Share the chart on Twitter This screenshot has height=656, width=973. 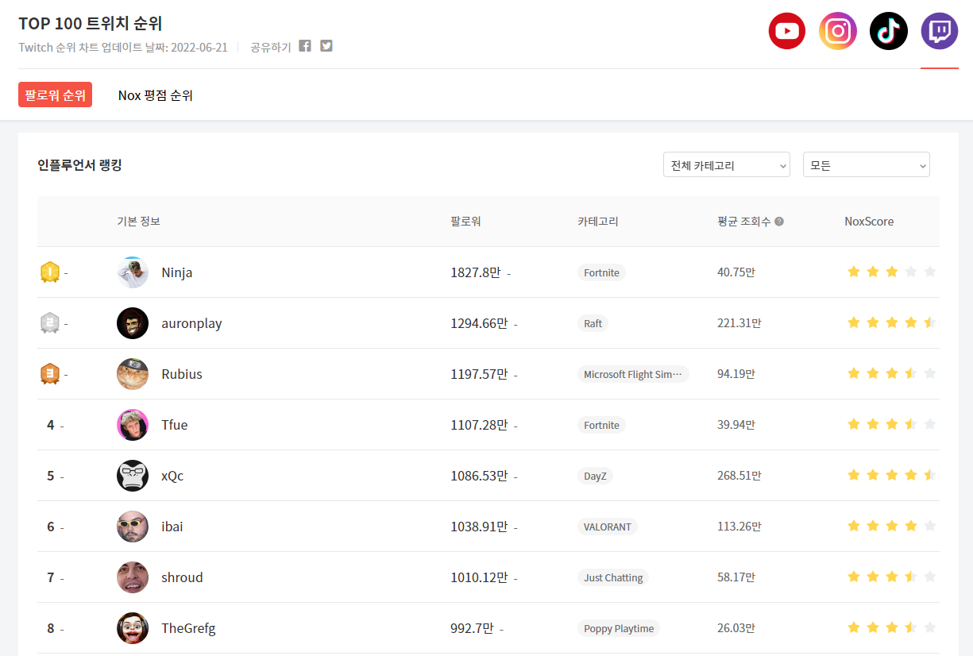click(x=326, y=46)
